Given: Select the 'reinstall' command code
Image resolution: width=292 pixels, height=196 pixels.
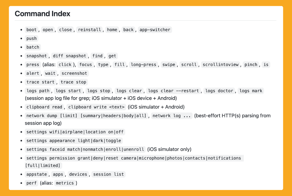Looking at the screenshot, I should pos(90,30).
